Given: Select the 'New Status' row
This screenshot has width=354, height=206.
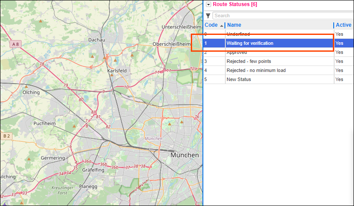Looking at the screenshot, I should point(278,79).
